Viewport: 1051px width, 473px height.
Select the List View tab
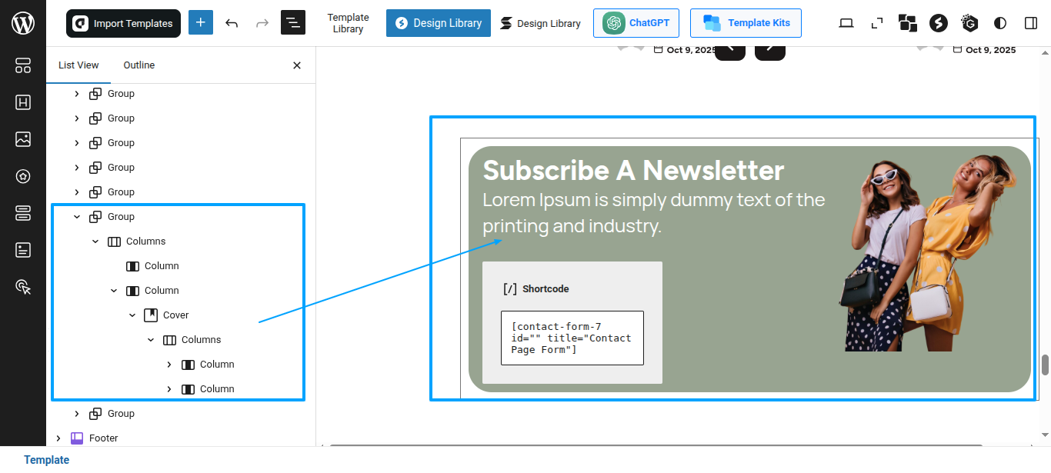click(x=78, y=65)
